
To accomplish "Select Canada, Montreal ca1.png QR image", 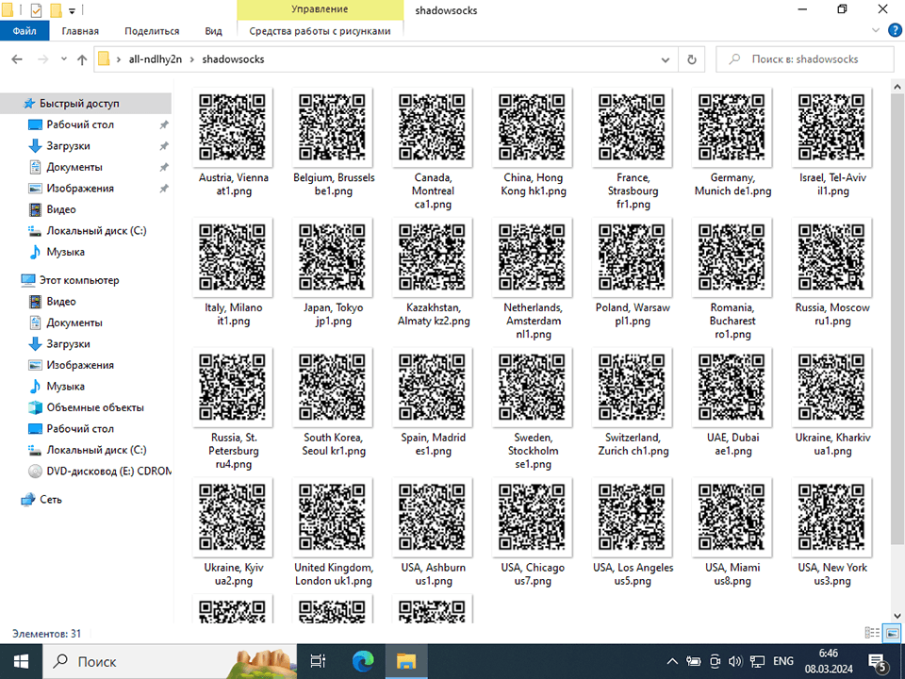I will coord(433,127).
